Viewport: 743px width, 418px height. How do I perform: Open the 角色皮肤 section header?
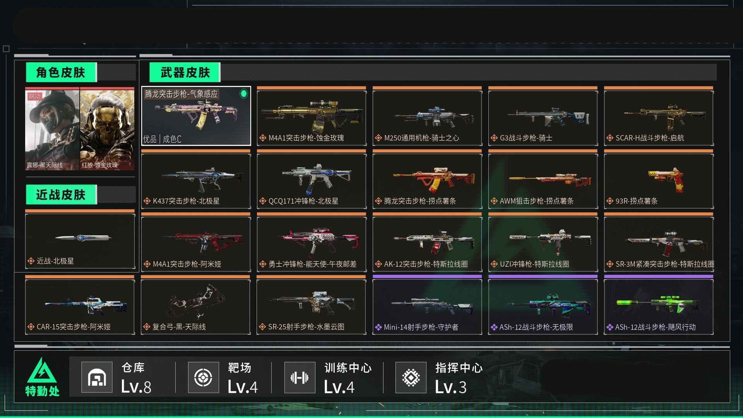tap(61, 72)
